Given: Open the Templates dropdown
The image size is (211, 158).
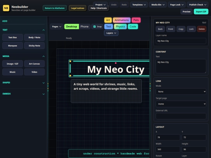Looking at the screenshot, I should (139, 5).
